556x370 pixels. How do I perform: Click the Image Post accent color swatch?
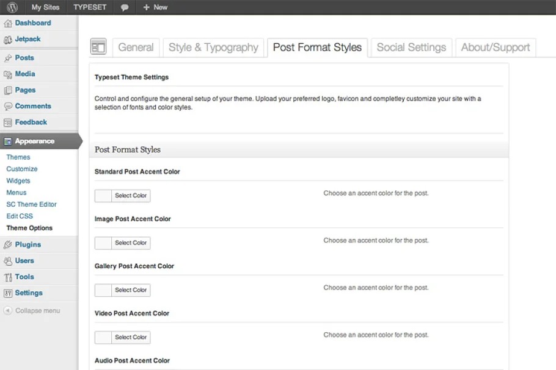tap(103, 243)
